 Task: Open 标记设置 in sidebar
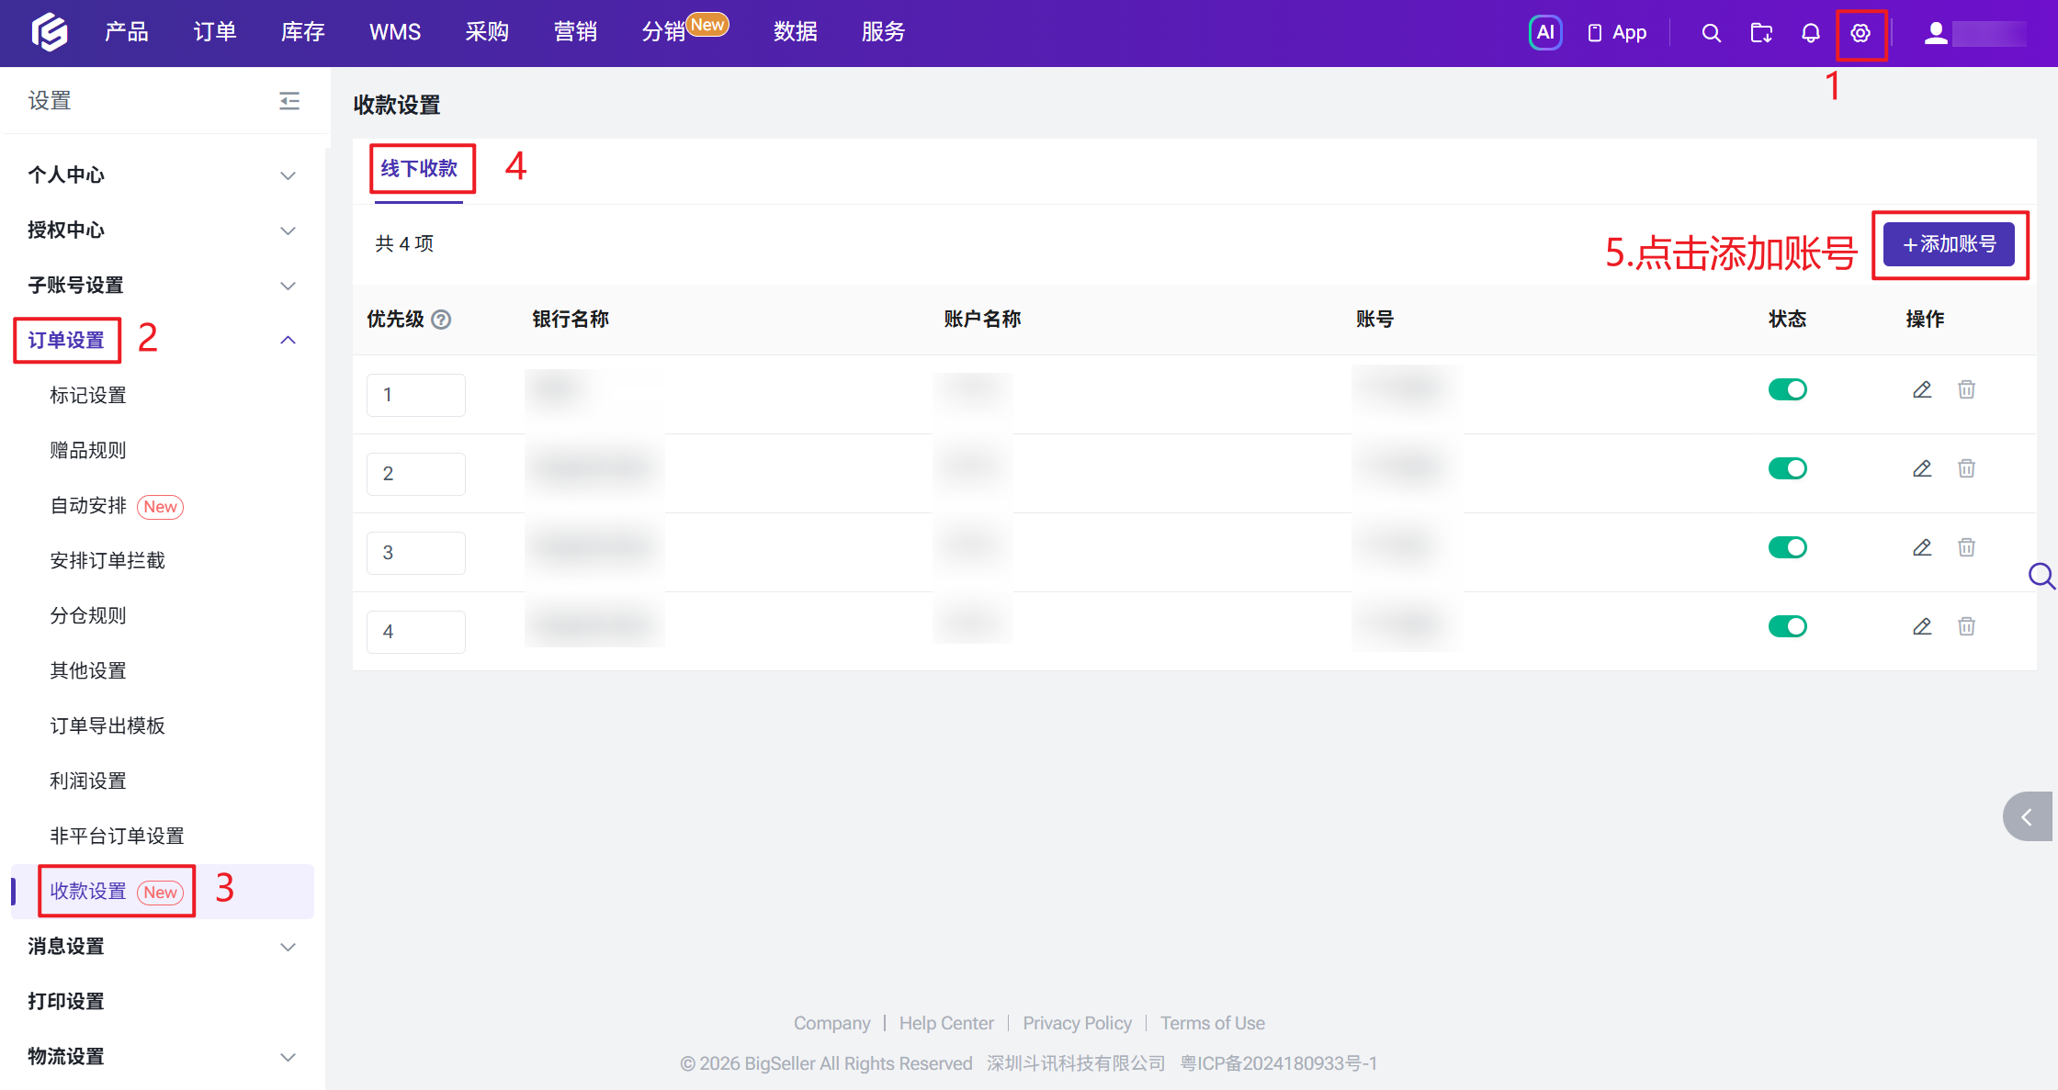click(x=88, y=395)
